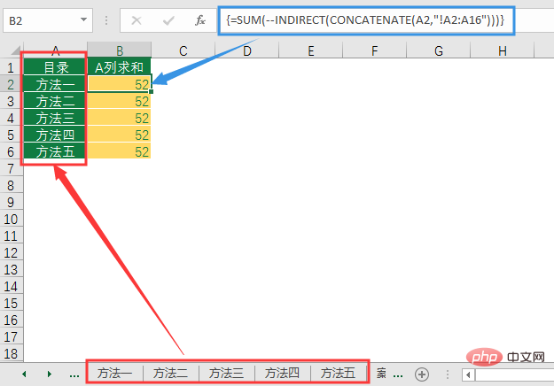
Task: Switch to the 方法四 sheet tab
Action: pyautogui.click(x=282, y=374)
